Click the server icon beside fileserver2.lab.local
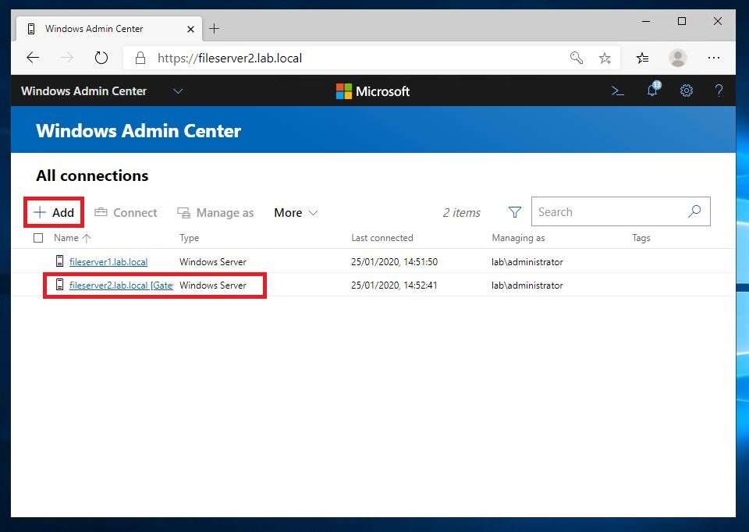The image size is (749, 532). click(60, 285)
